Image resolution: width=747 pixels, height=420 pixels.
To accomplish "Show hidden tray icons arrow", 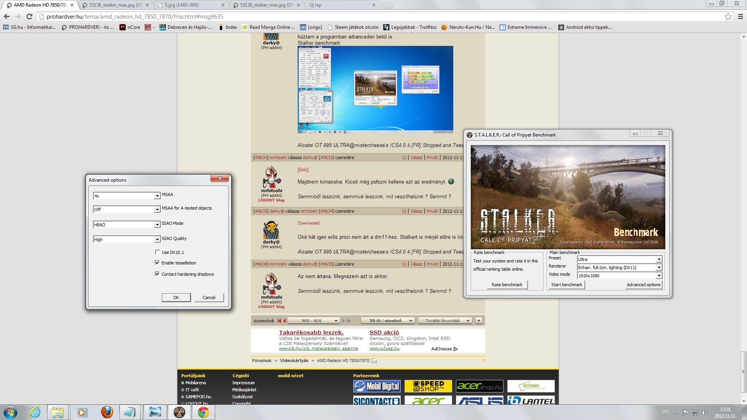I will (x=676, y=412).
